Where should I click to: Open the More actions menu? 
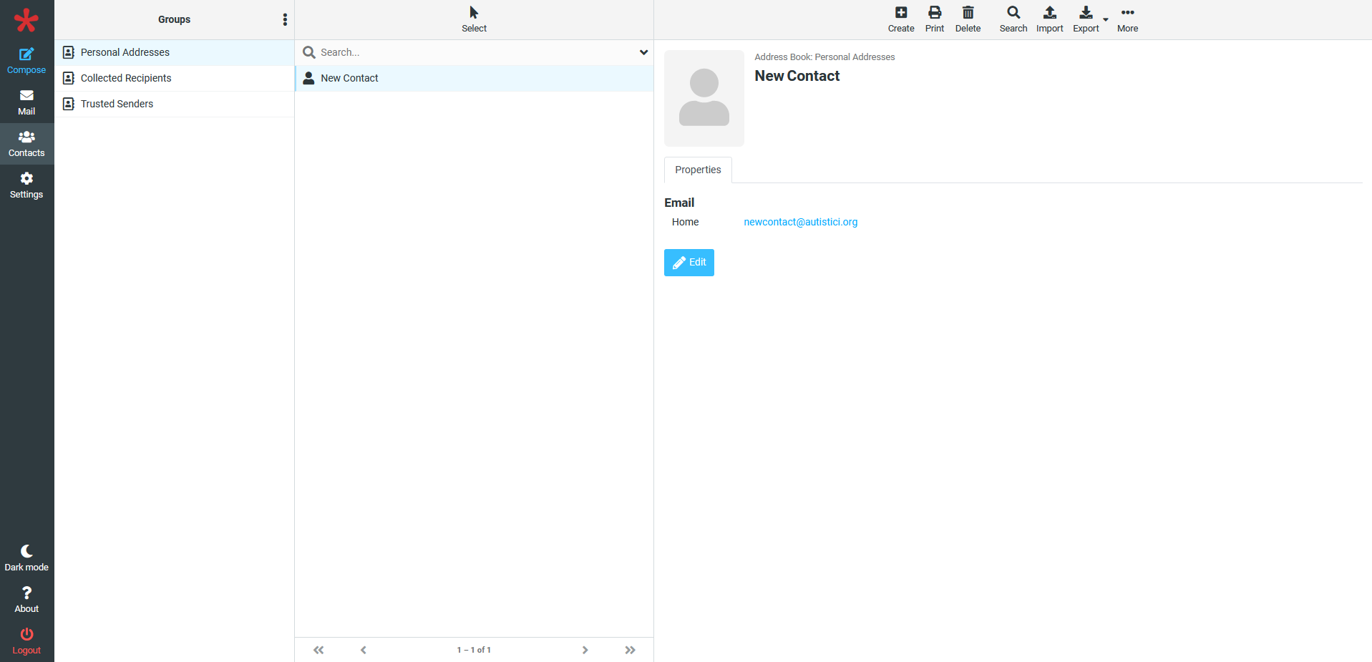[1127, 13]
